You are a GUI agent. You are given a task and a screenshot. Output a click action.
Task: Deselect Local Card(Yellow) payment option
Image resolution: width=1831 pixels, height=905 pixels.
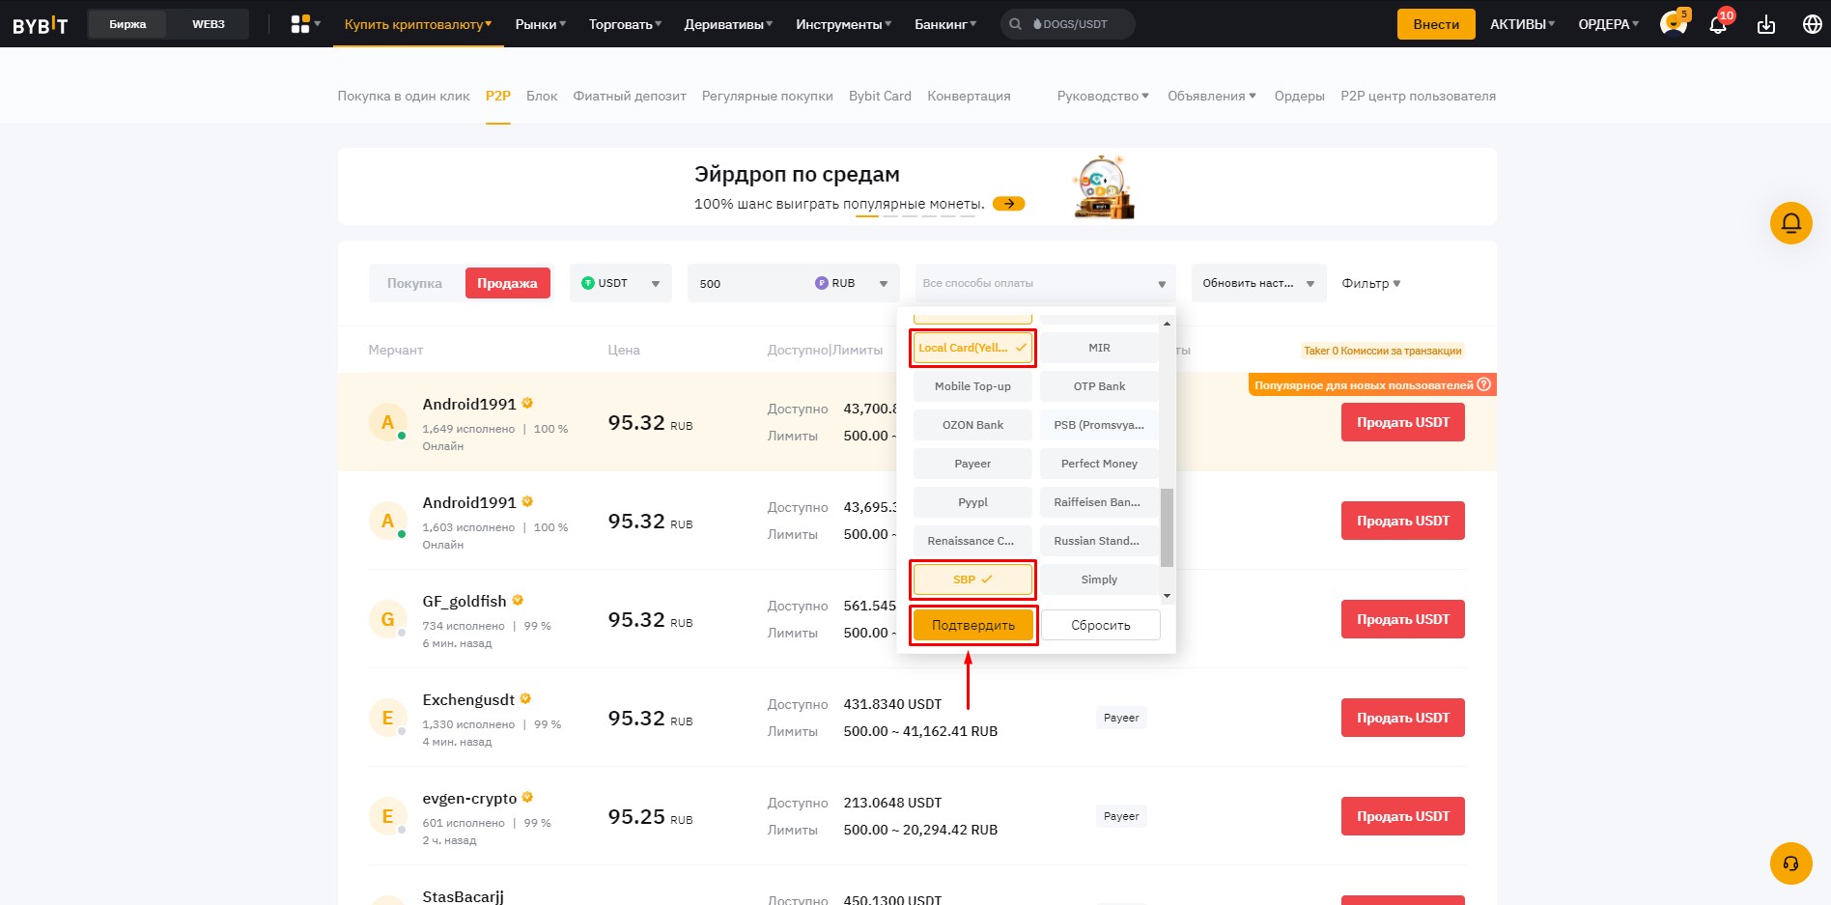pos(972,348)
